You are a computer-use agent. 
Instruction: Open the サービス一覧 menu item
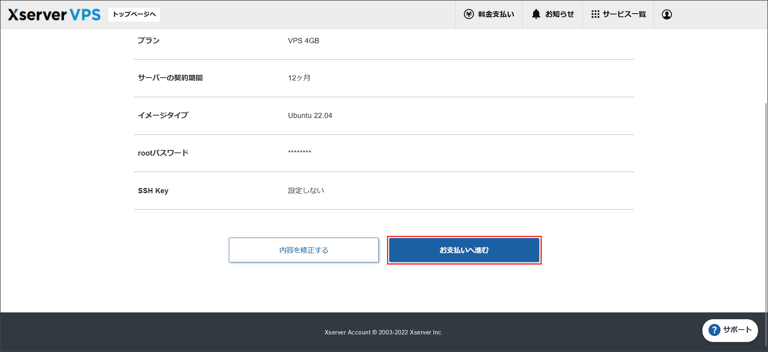pyautogui.click(x=624, y=14)
